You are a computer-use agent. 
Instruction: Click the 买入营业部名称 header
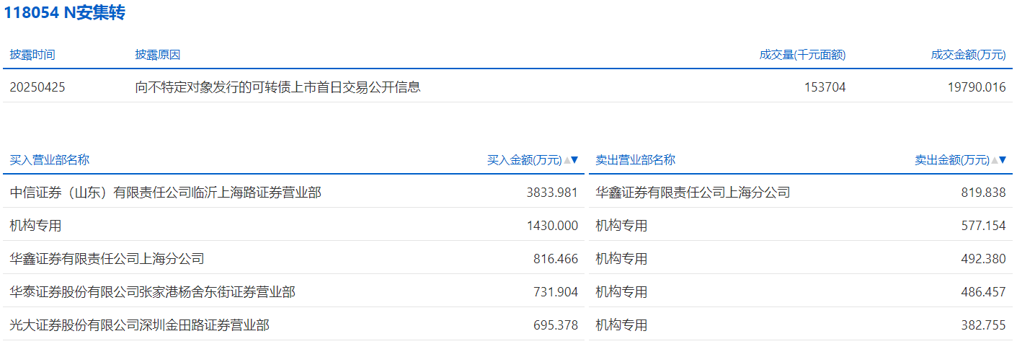(50, 160)
